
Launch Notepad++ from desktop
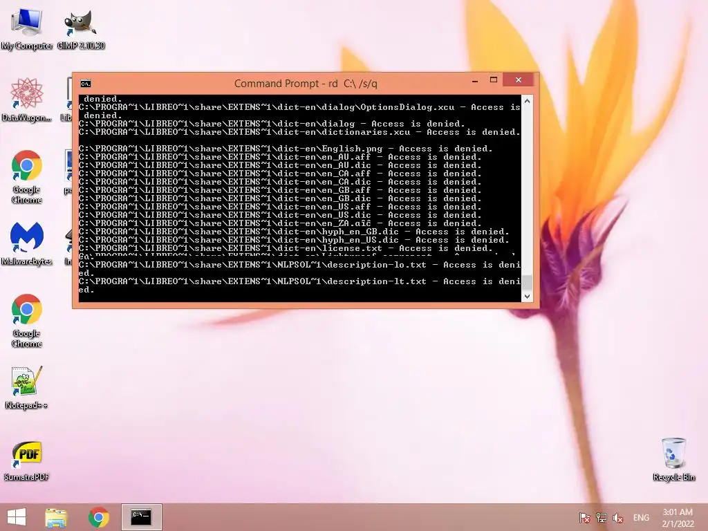click(27, 387)
